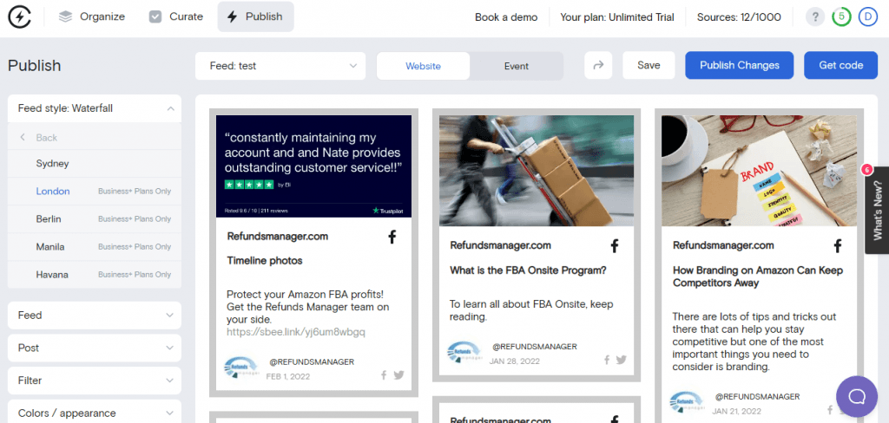Switch to Website view
Viewport: 889px width, 423px height.
click(423, 66)
